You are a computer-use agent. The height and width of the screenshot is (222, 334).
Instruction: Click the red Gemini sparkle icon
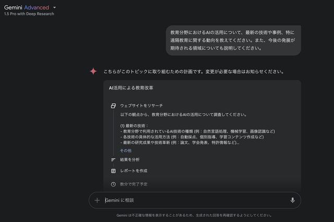[x=93, y=71]
